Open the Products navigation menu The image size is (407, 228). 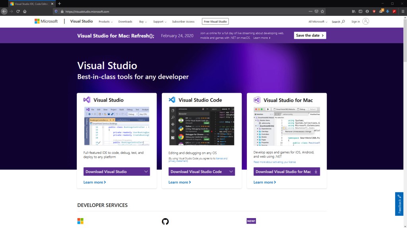(x=105, y=21)
